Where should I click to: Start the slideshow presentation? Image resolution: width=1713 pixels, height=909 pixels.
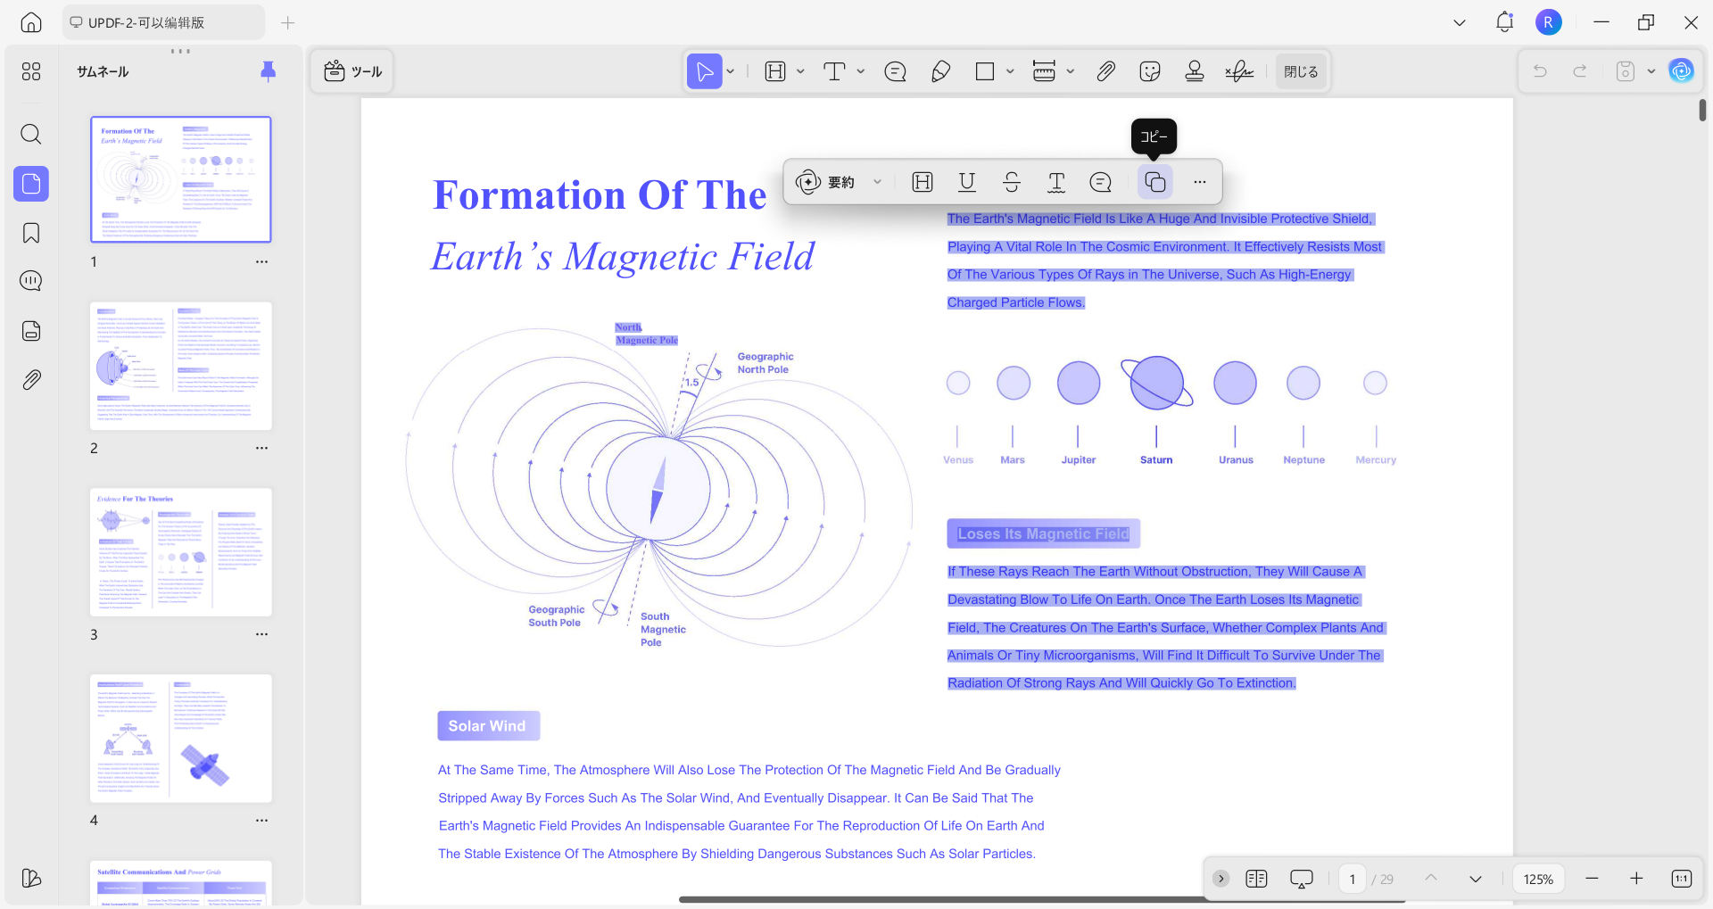1302,879
